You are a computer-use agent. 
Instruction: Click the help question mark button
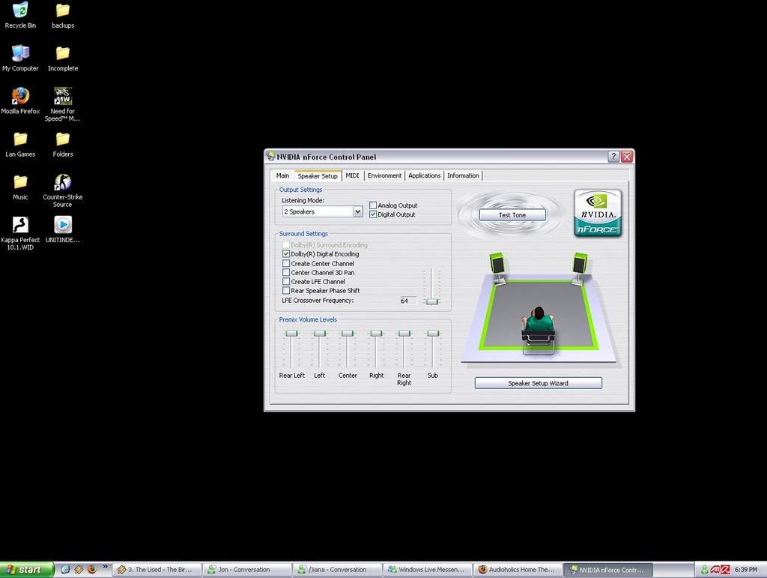click(x=613, y=156)
